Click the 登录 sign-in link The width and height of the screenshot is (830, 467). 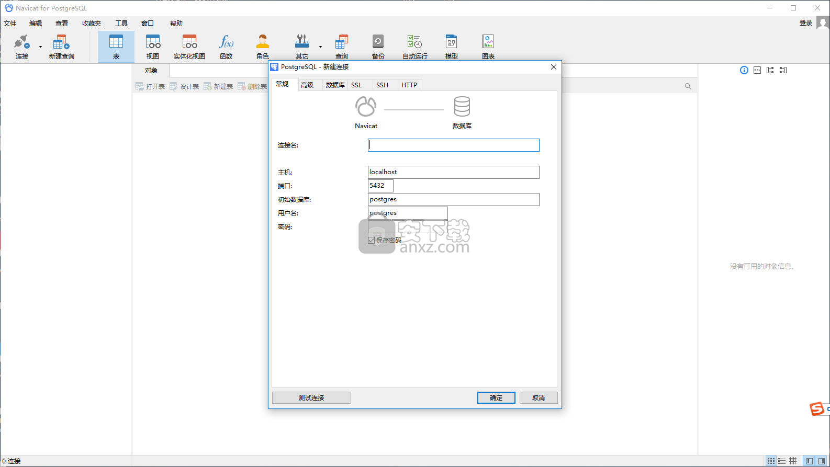tap(806, 23)
